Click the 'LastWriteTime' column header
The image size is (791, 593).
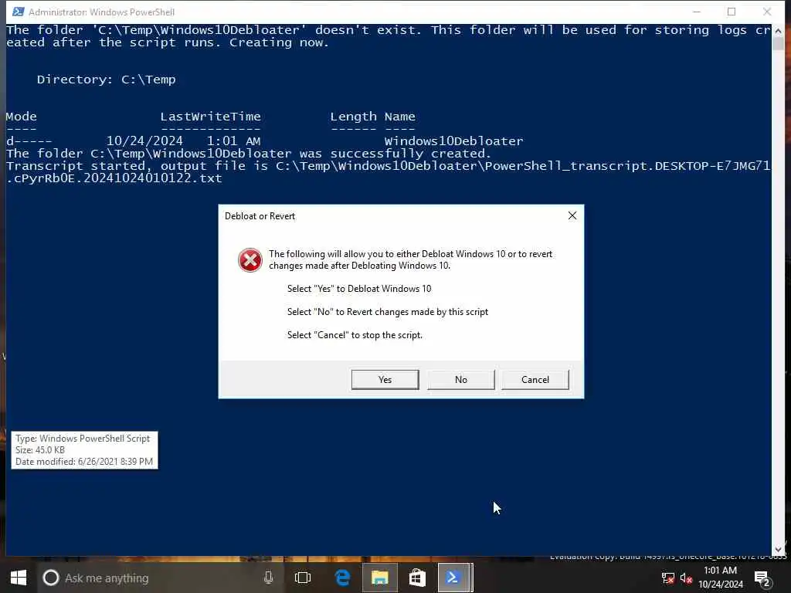coord(210,117)
